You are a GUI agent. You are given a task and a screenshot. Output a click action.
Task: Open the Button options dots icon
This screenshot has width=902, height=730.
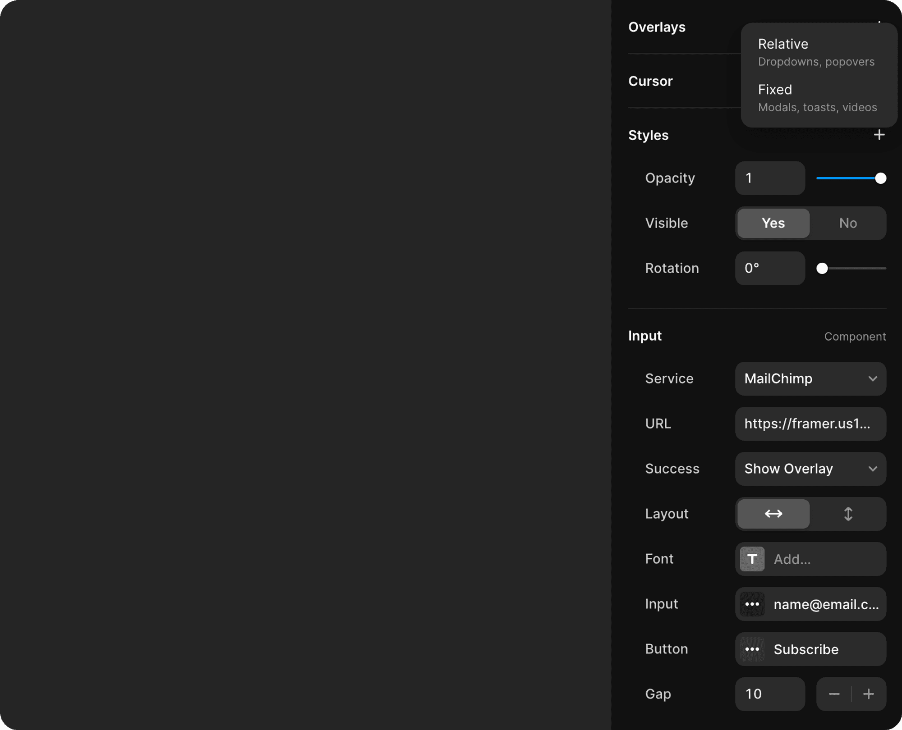[752, 649]
